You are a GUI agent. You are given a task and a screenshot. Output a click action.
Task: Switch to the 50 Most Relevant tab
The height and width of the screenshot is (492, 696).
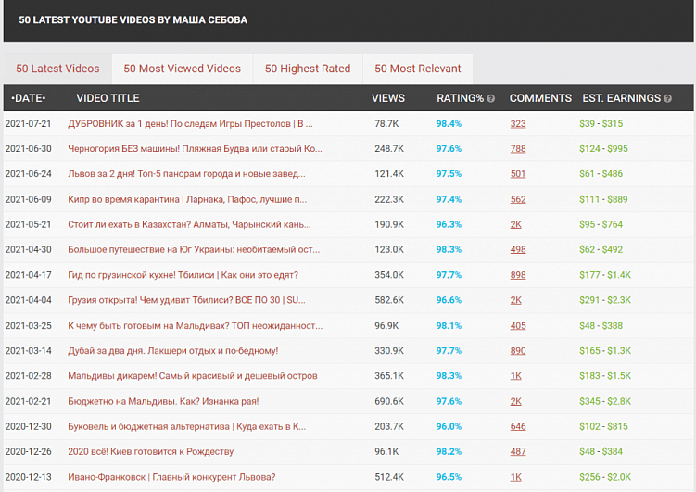(417, 69)
